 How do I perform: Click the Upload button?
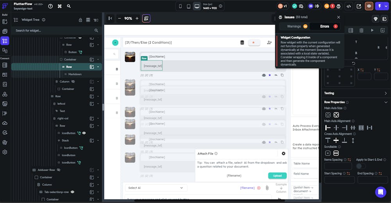pyautogui.click(x=277, y=176)
